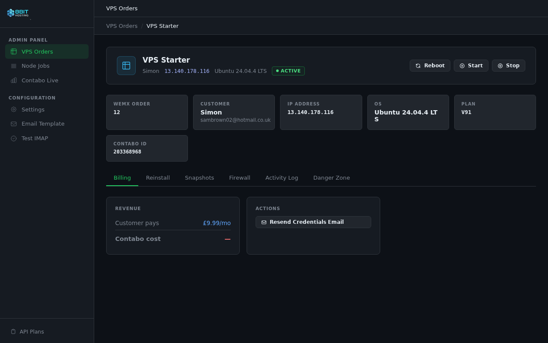Click the Node Jobs list icon
Viewport: 548px width, 343px height.
(x=14, y=66)
